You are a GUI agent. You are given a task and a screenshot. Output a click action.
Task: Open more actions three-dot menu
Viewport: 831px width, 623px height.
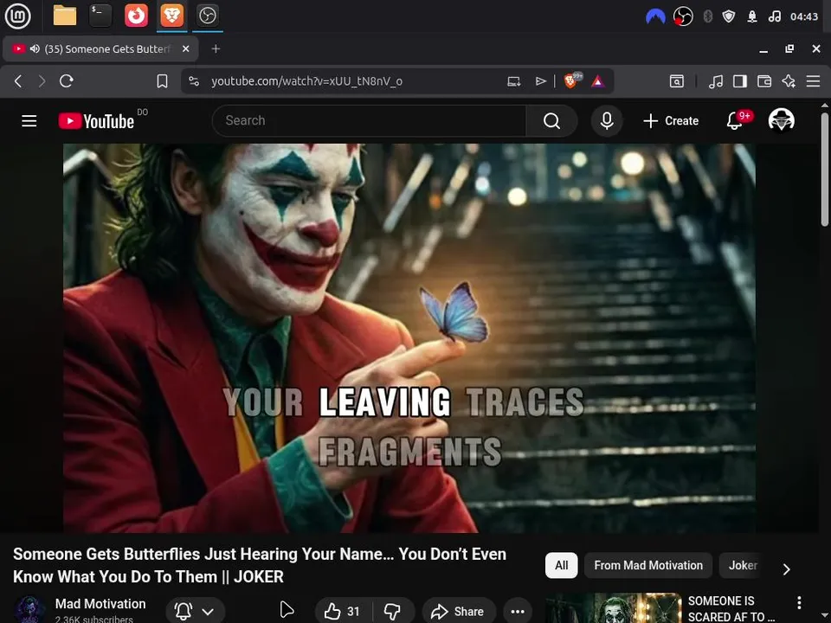518,612
